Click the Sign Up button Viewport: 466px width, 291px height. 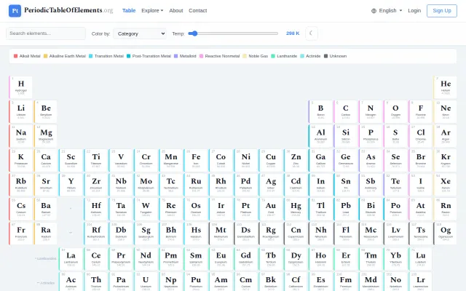tap(442, 11)
